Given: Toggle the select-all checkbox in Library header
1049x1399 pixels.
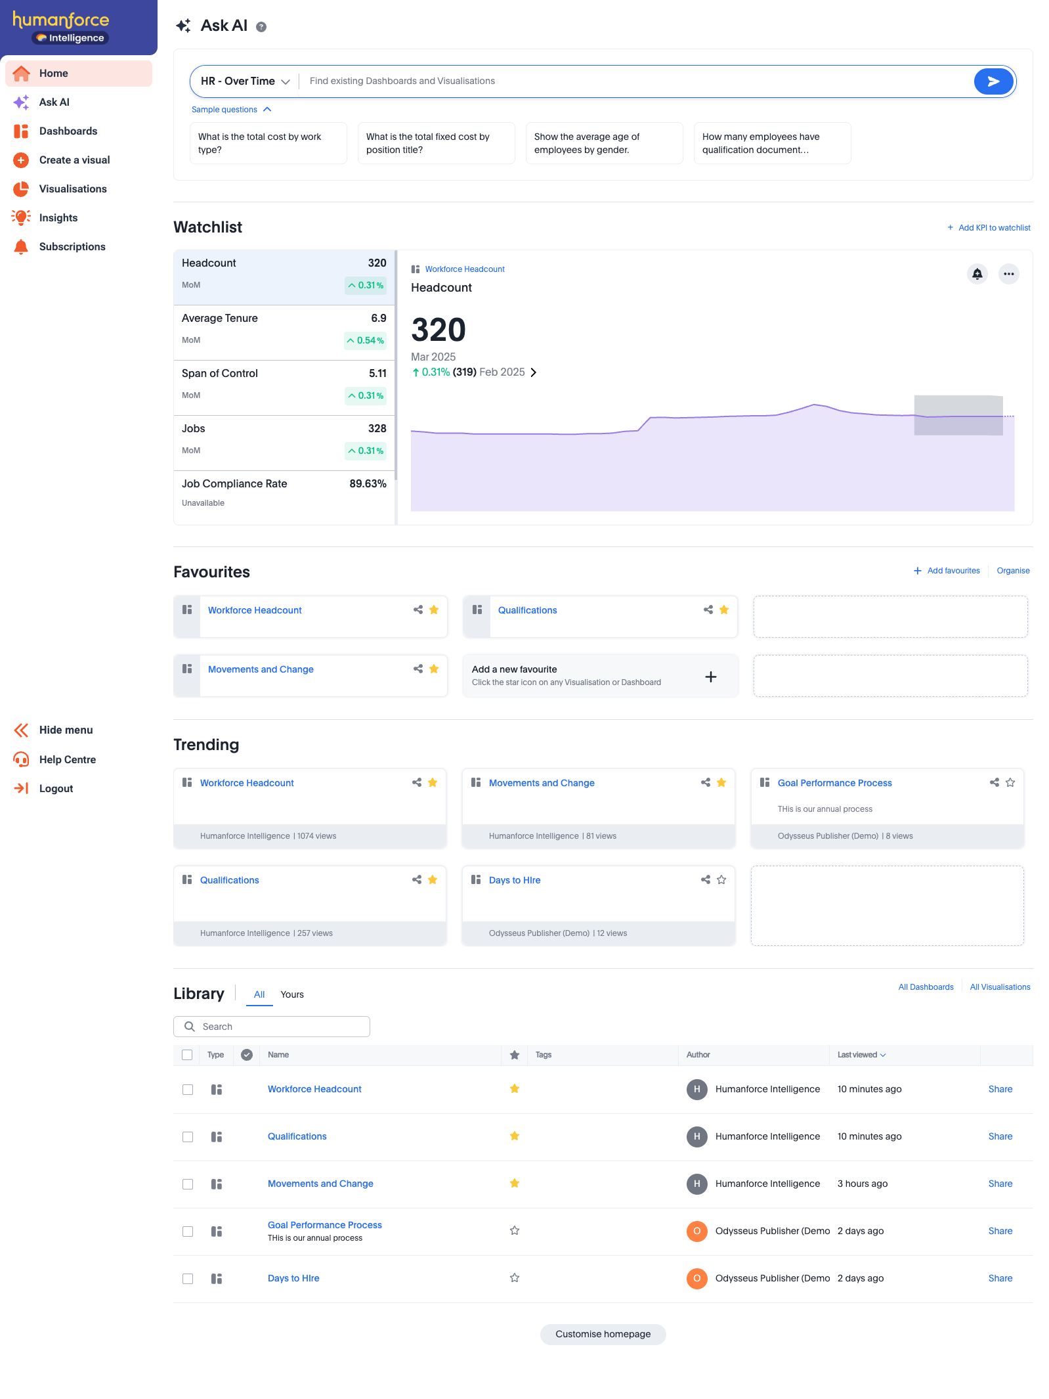Looking at the screenshot, I should tap(187, 1055).
